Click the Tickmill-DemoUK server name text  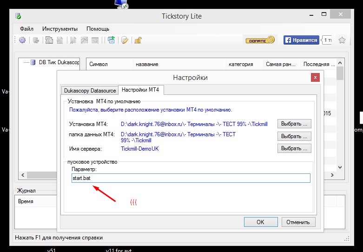pyautogui.click(x=140, y=149)
